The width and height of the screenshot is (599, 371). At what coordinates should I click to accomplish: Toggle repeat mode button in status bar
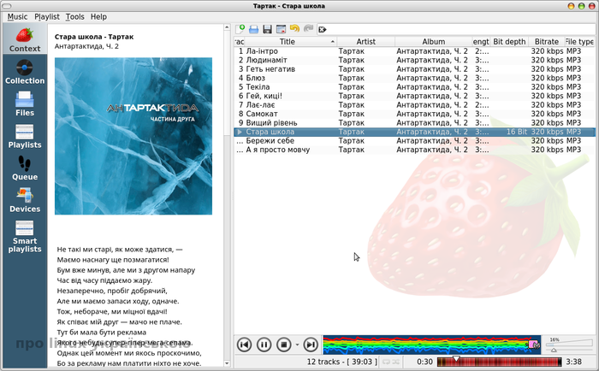[386, 362]
